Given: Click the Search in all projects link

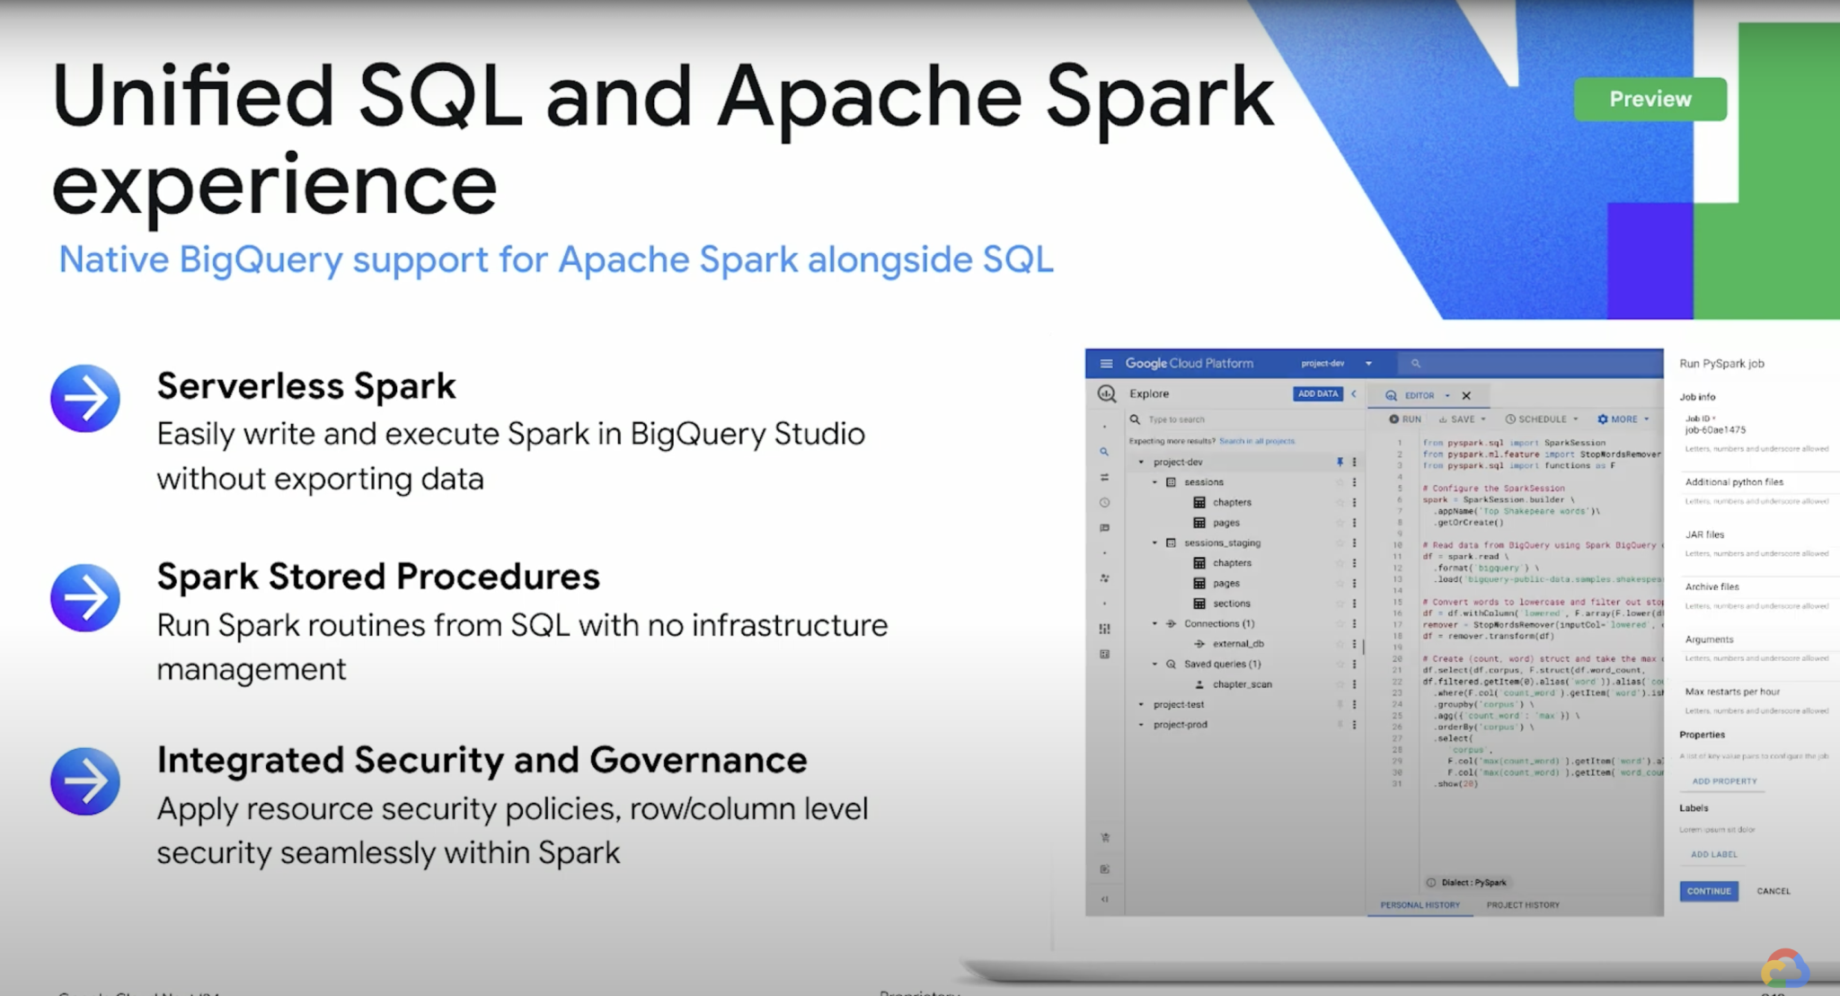Looking at the screenshot, I should pos(1257,441).
